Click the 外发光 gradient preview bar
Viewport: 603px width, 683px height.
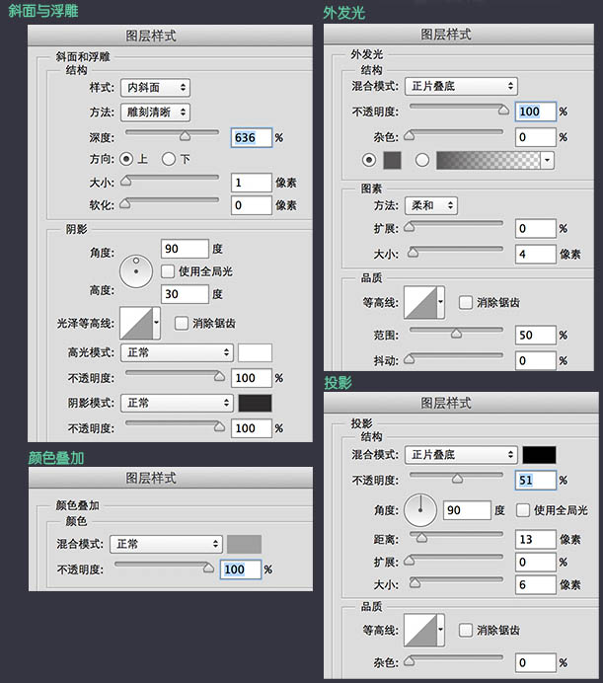point(488,160)
